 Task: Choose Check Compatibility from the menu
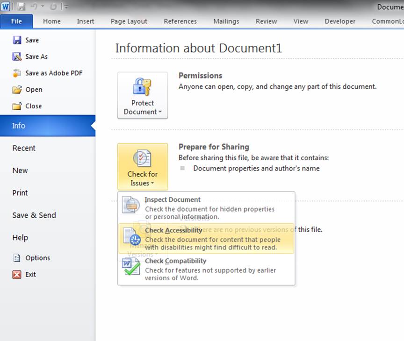206,269
